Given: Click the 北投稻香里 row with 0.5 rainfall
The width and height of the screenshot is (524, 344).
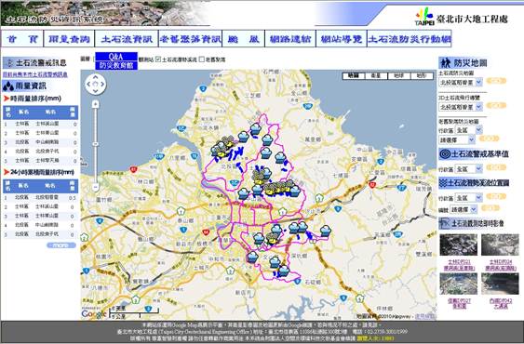Looking at the screenshot, I should click(x=40, y=198).
